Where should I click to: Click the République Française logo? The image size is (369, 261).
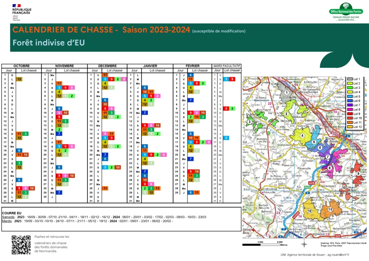tap(21, 13)
